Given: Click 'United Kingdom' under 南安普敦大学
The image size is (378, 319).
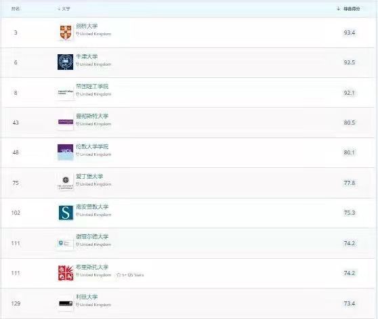Looking at the screenshot, I should tap(96, 215).
